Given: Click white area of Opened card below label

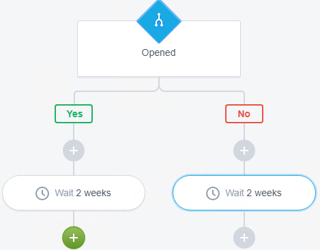Looking at the screenshot, I should 159,67.
